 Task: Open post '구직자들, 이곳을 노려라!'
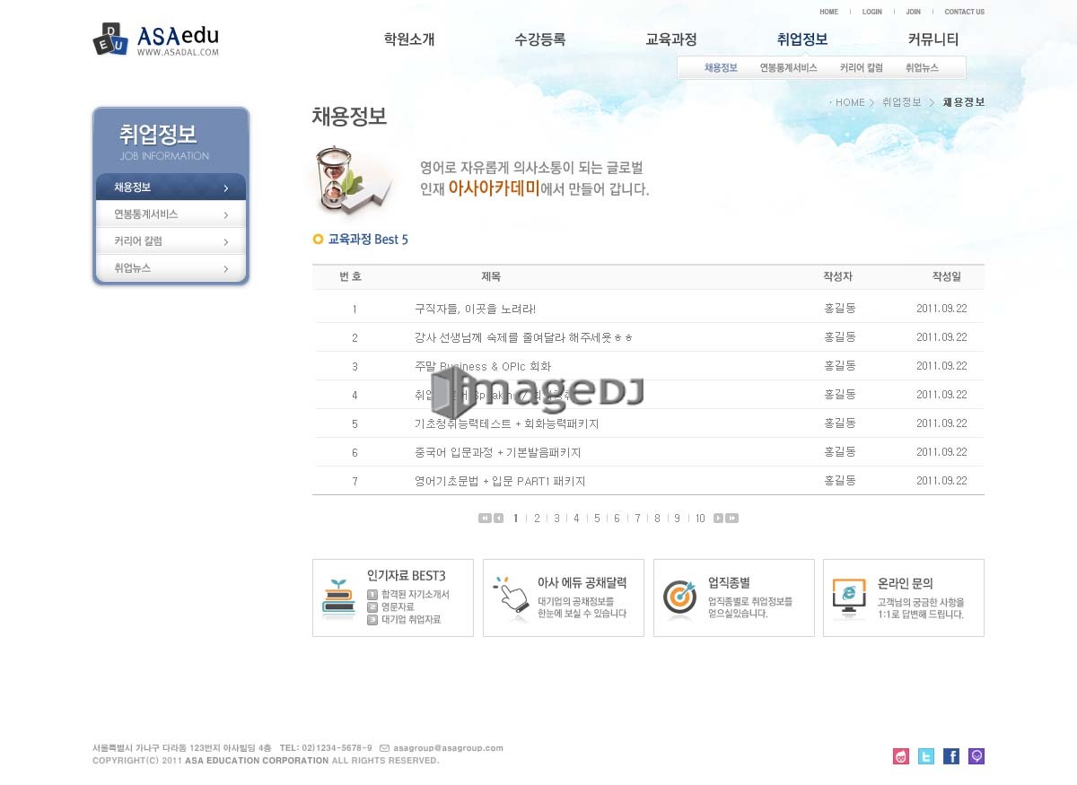pos(475,309)
